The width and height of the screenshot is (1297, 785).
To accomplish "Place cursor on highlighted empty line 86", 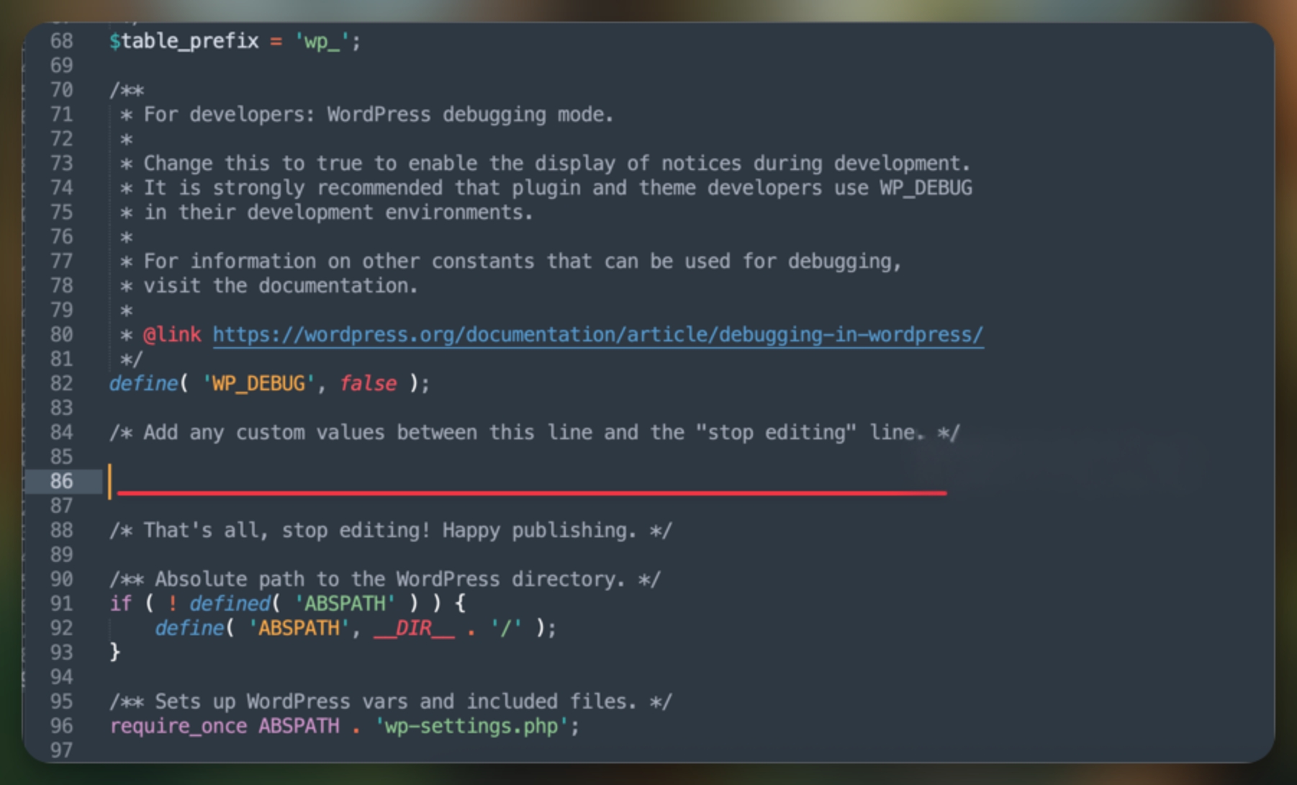I will 504,480.
